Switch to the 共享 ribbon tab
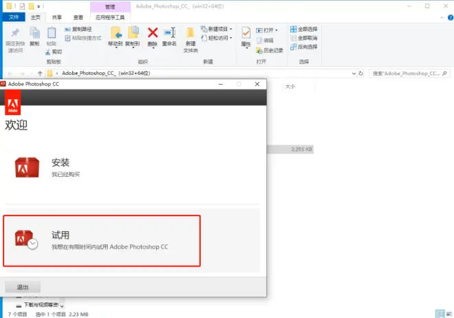 (x=56, y=17)
